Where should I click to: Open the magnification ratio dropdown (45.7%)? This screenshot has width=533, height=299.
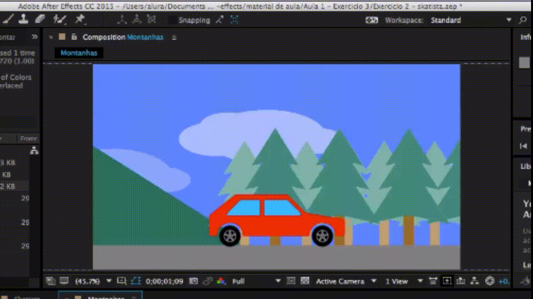click(93, 281)
